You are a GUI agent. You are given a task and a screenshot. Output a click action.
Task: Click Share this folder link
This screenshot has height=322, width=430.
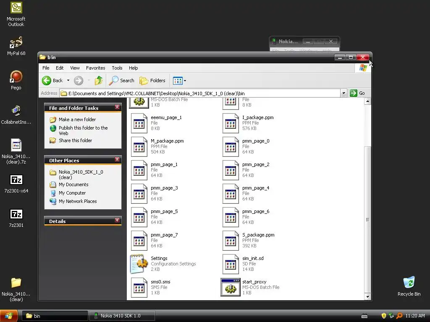tap(76, 140)
